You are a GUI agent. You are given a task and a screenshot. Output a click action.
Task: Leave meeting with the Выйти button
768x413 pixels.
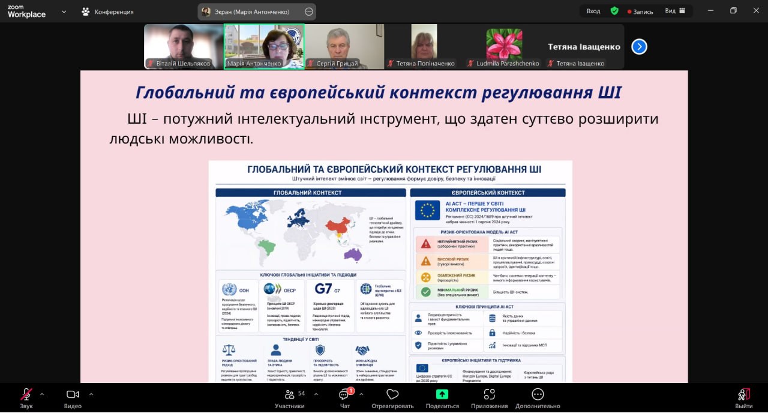pos(743,398)
